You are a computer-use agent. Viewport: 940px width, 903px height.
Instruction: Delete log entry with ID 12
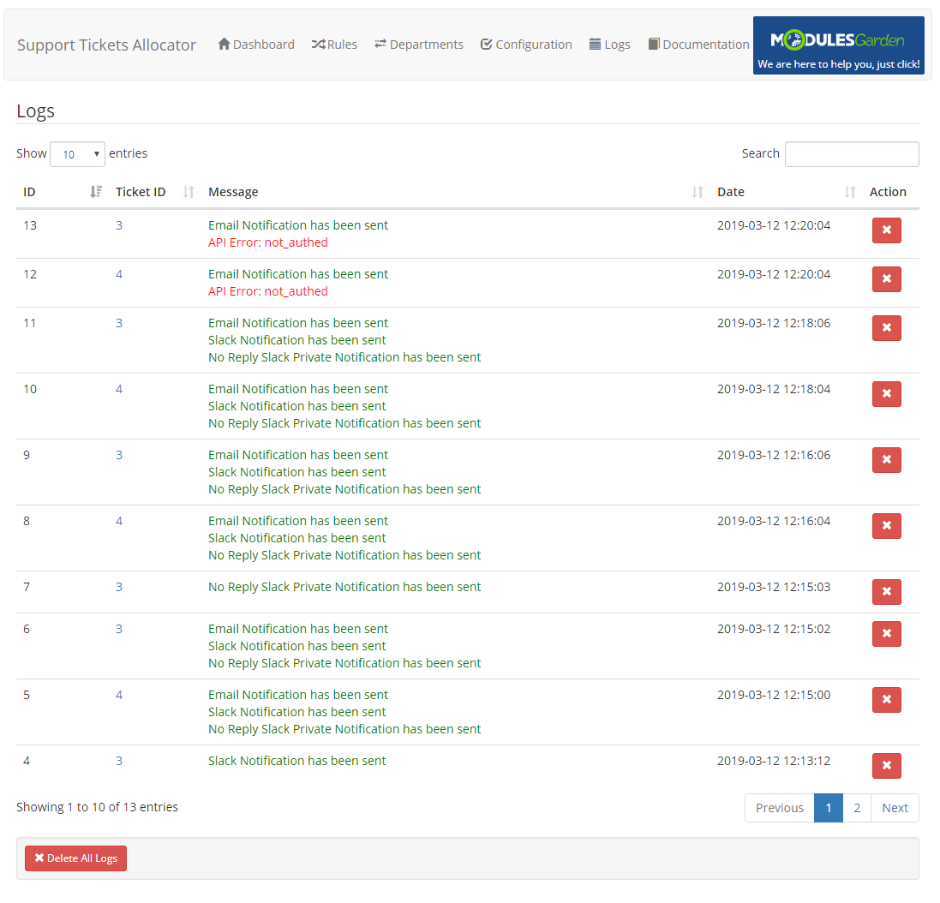tap(886, 278)
